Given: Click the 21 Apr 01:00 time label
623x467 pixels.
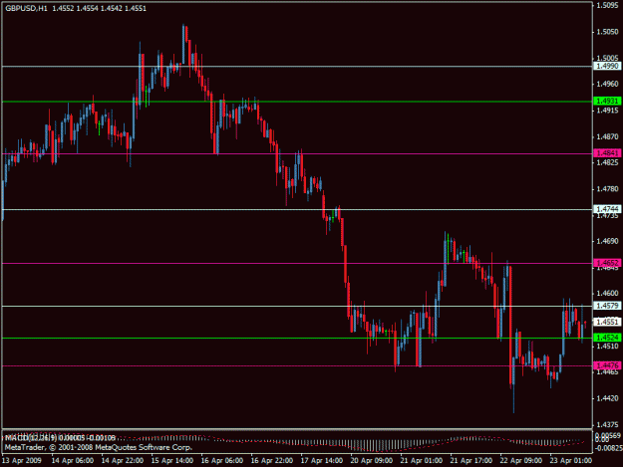Looking at the screenshot, I should coord(422,461).
